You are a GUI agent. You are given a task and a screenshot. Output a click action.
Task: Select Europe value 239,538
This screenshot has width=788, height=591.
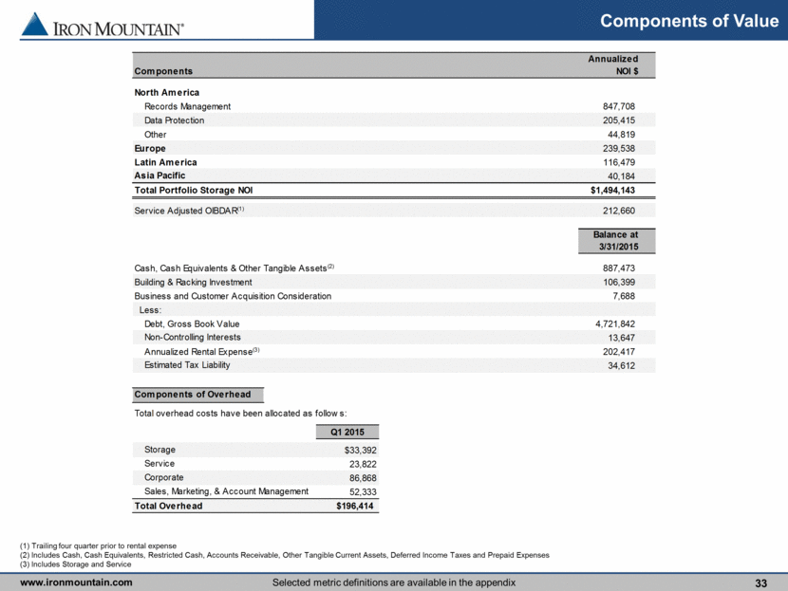point(619,149)
